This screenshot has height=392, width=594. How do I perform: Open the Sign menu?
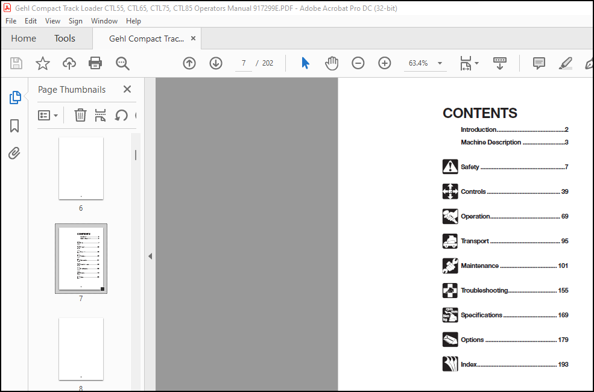pyautogui.click(x=75, y=21)
